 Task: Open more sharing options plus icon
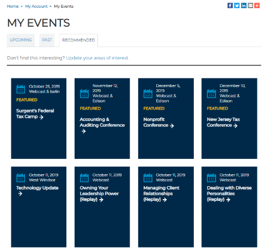(257, 5)
